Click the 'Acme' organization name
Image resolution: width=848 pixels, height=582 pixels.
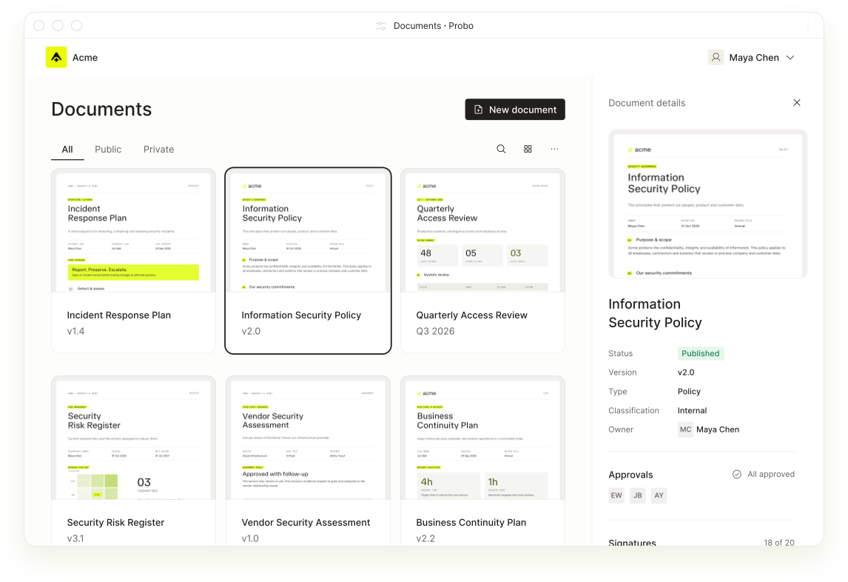(85, 58)
